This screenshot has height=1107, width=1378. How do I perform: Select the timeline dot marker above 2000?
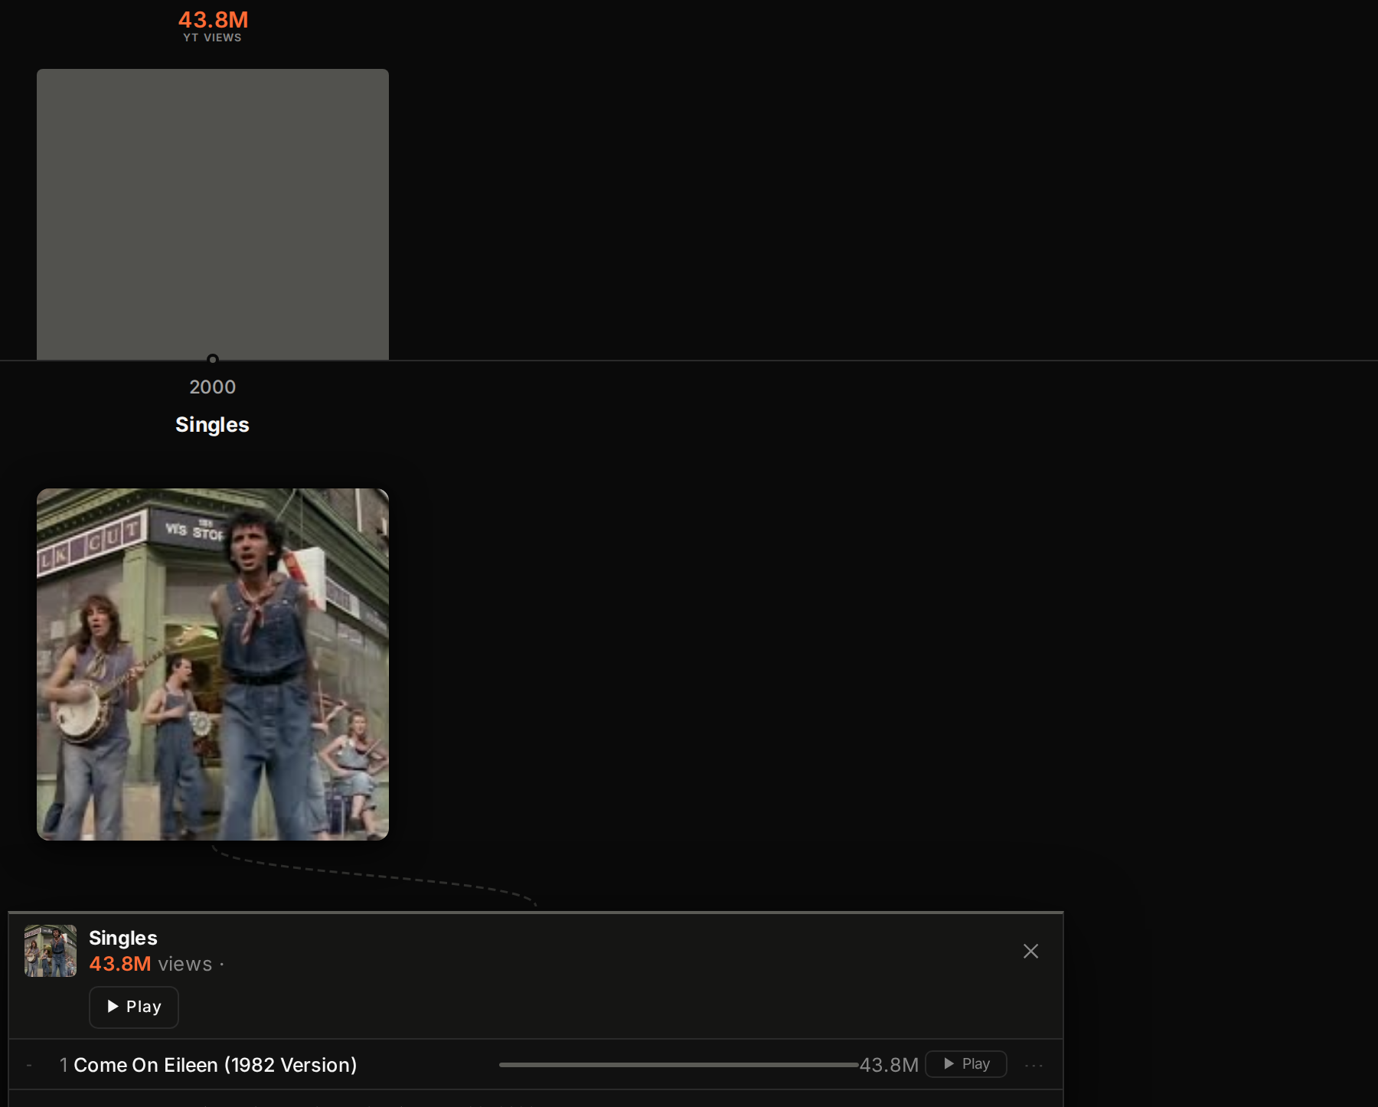[x=213, y=359]
